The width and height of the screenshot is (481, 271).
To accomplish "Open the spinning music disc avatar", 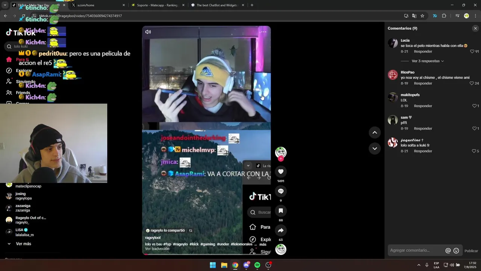I will pyautogui.click(x=281, y=250).
